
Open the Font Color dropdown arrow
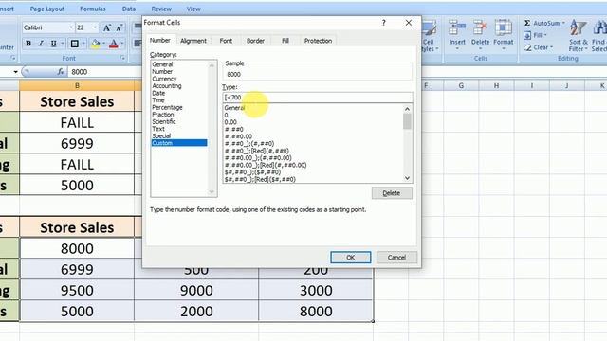[122, 44]
